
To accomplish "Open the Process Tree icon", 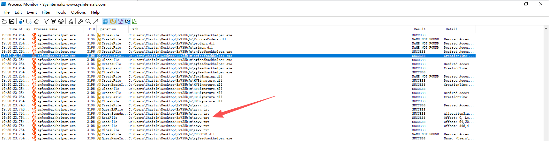I will (71, 21).
